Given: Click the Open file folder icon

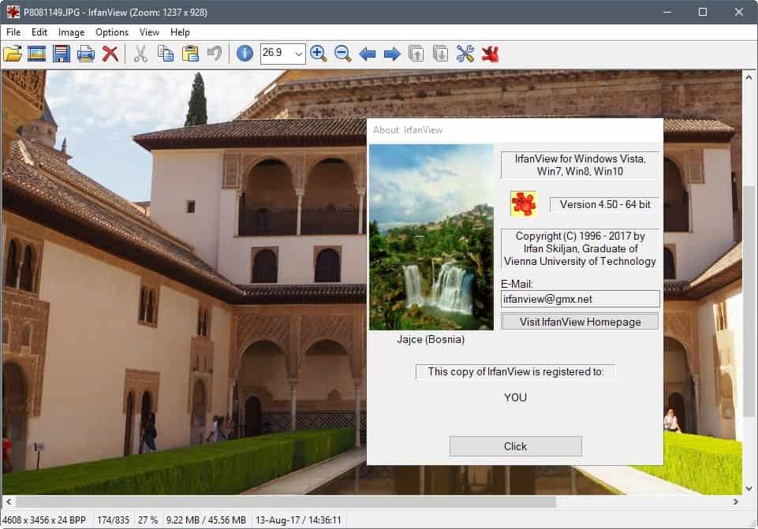Looking at the screenshot, I should (13, 54).
